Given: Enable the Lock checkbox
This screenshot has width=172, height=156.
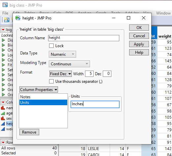Looking at the screenshot, I should click(51, 46).
